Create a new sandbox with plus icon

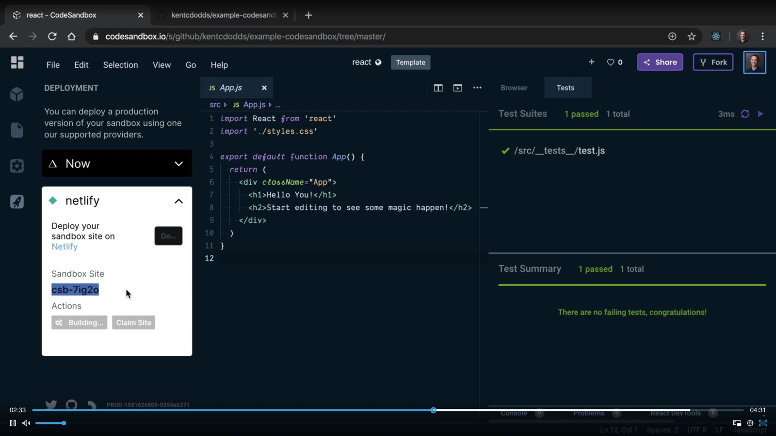(x=591, y=62)
